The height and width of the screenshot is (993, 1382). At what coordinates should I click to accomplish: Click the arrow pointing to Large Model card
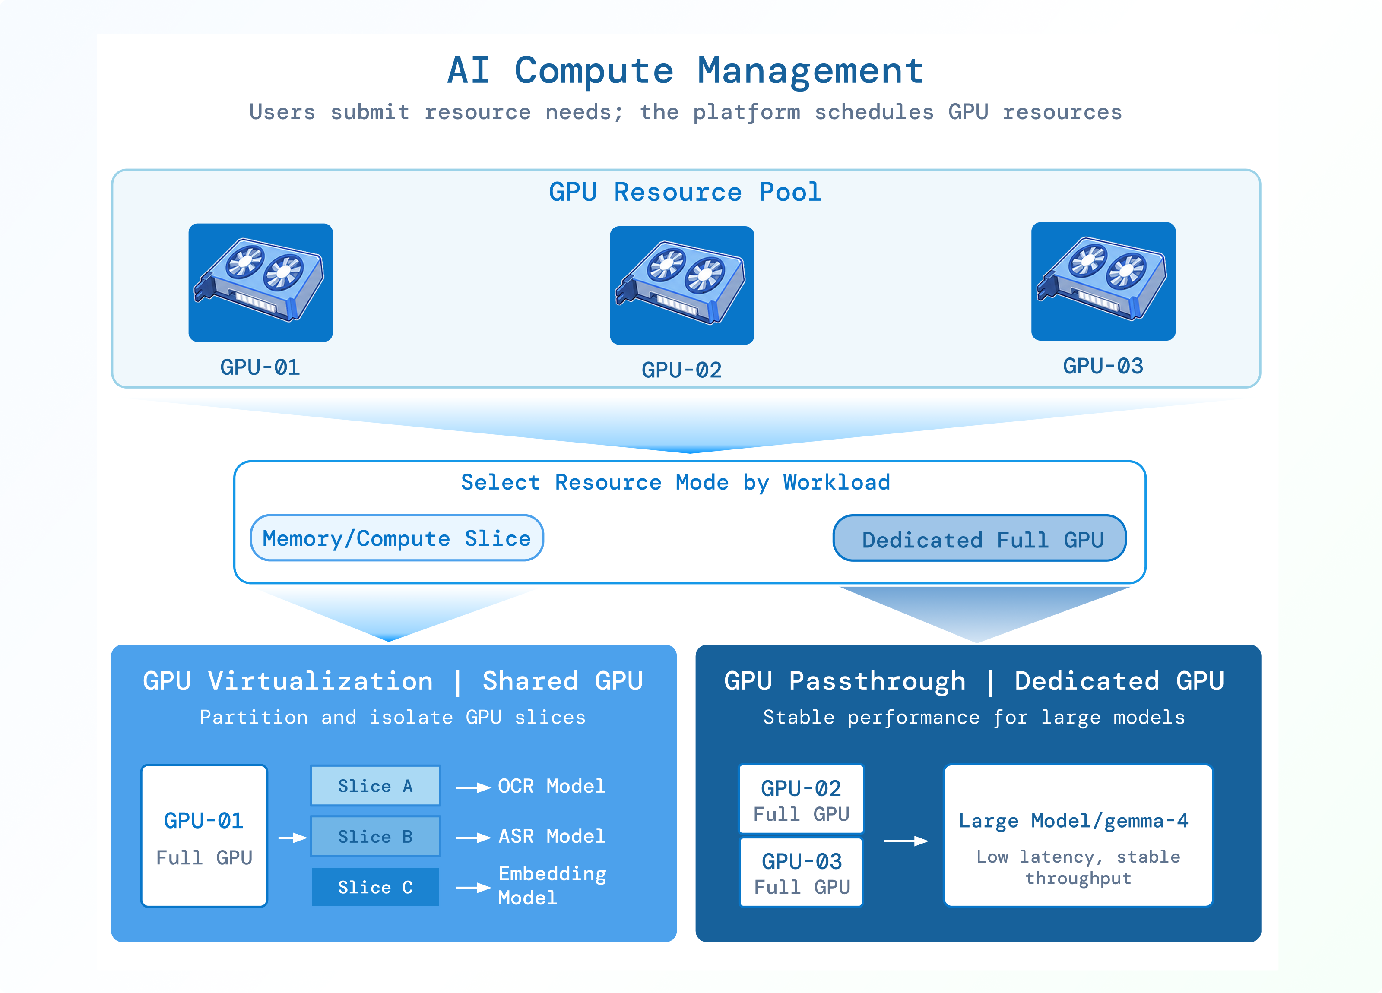pos(906,841)
